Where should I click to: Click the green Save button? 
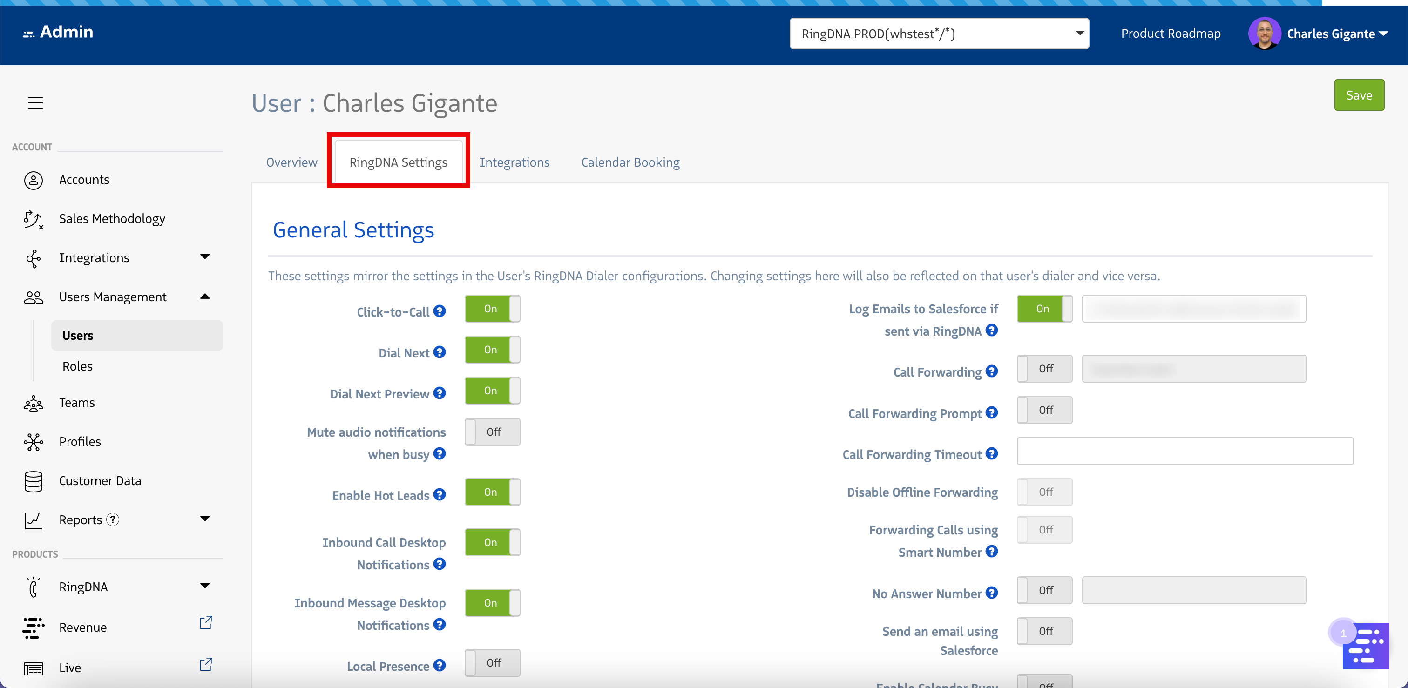pyautogui.click(x=1358, y=95)
